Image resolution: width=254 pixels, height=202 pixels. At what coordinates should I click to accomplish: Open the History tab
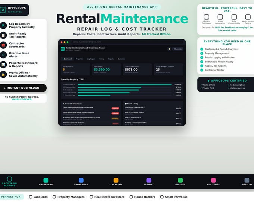pos(101,59)
